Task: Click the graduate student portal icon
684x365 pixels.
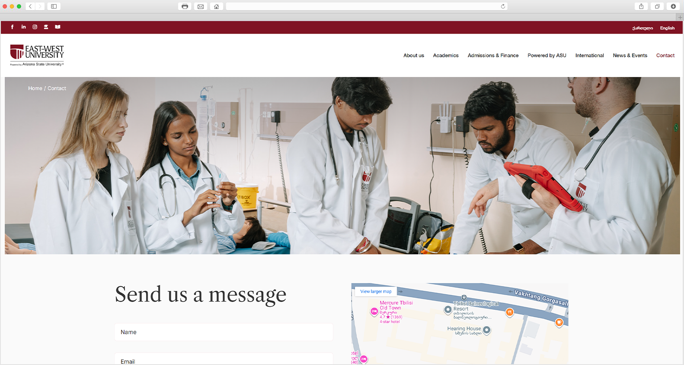Action: 46,27
